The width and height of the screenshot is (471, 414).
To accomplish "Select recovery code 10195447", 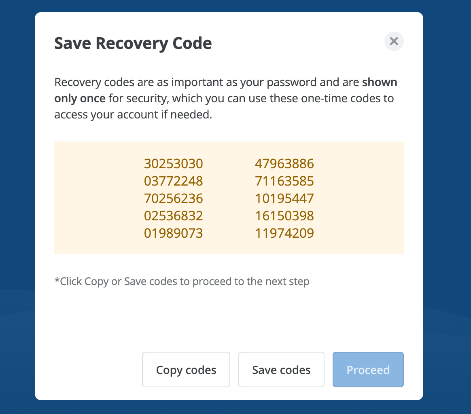I will (x=284, y=199).
